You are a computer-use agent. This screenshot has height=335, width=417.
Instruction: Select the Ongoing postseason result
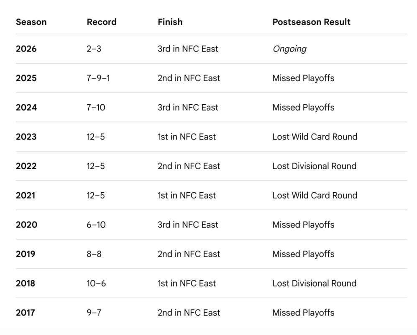tap(289, 49)
